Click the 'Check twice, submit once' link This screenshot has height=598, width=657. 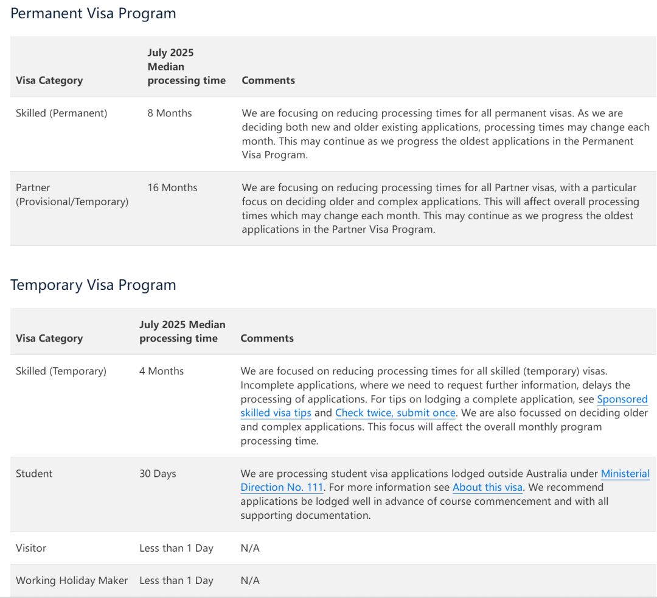pos(395,413)
